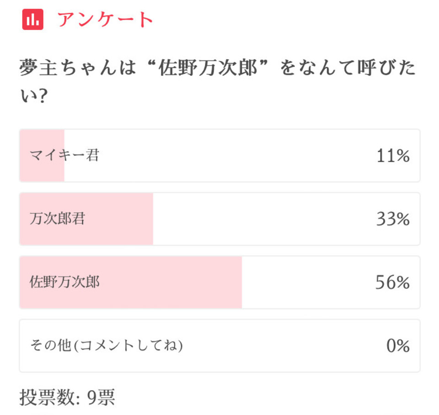439x415 pixels.
Task: Vote for the マイキー君 option label
Action: point(64,156)
